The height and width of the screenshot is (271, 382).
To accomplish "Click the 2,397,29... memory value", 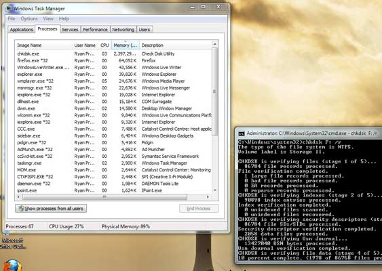I will [x=125, y=54].
